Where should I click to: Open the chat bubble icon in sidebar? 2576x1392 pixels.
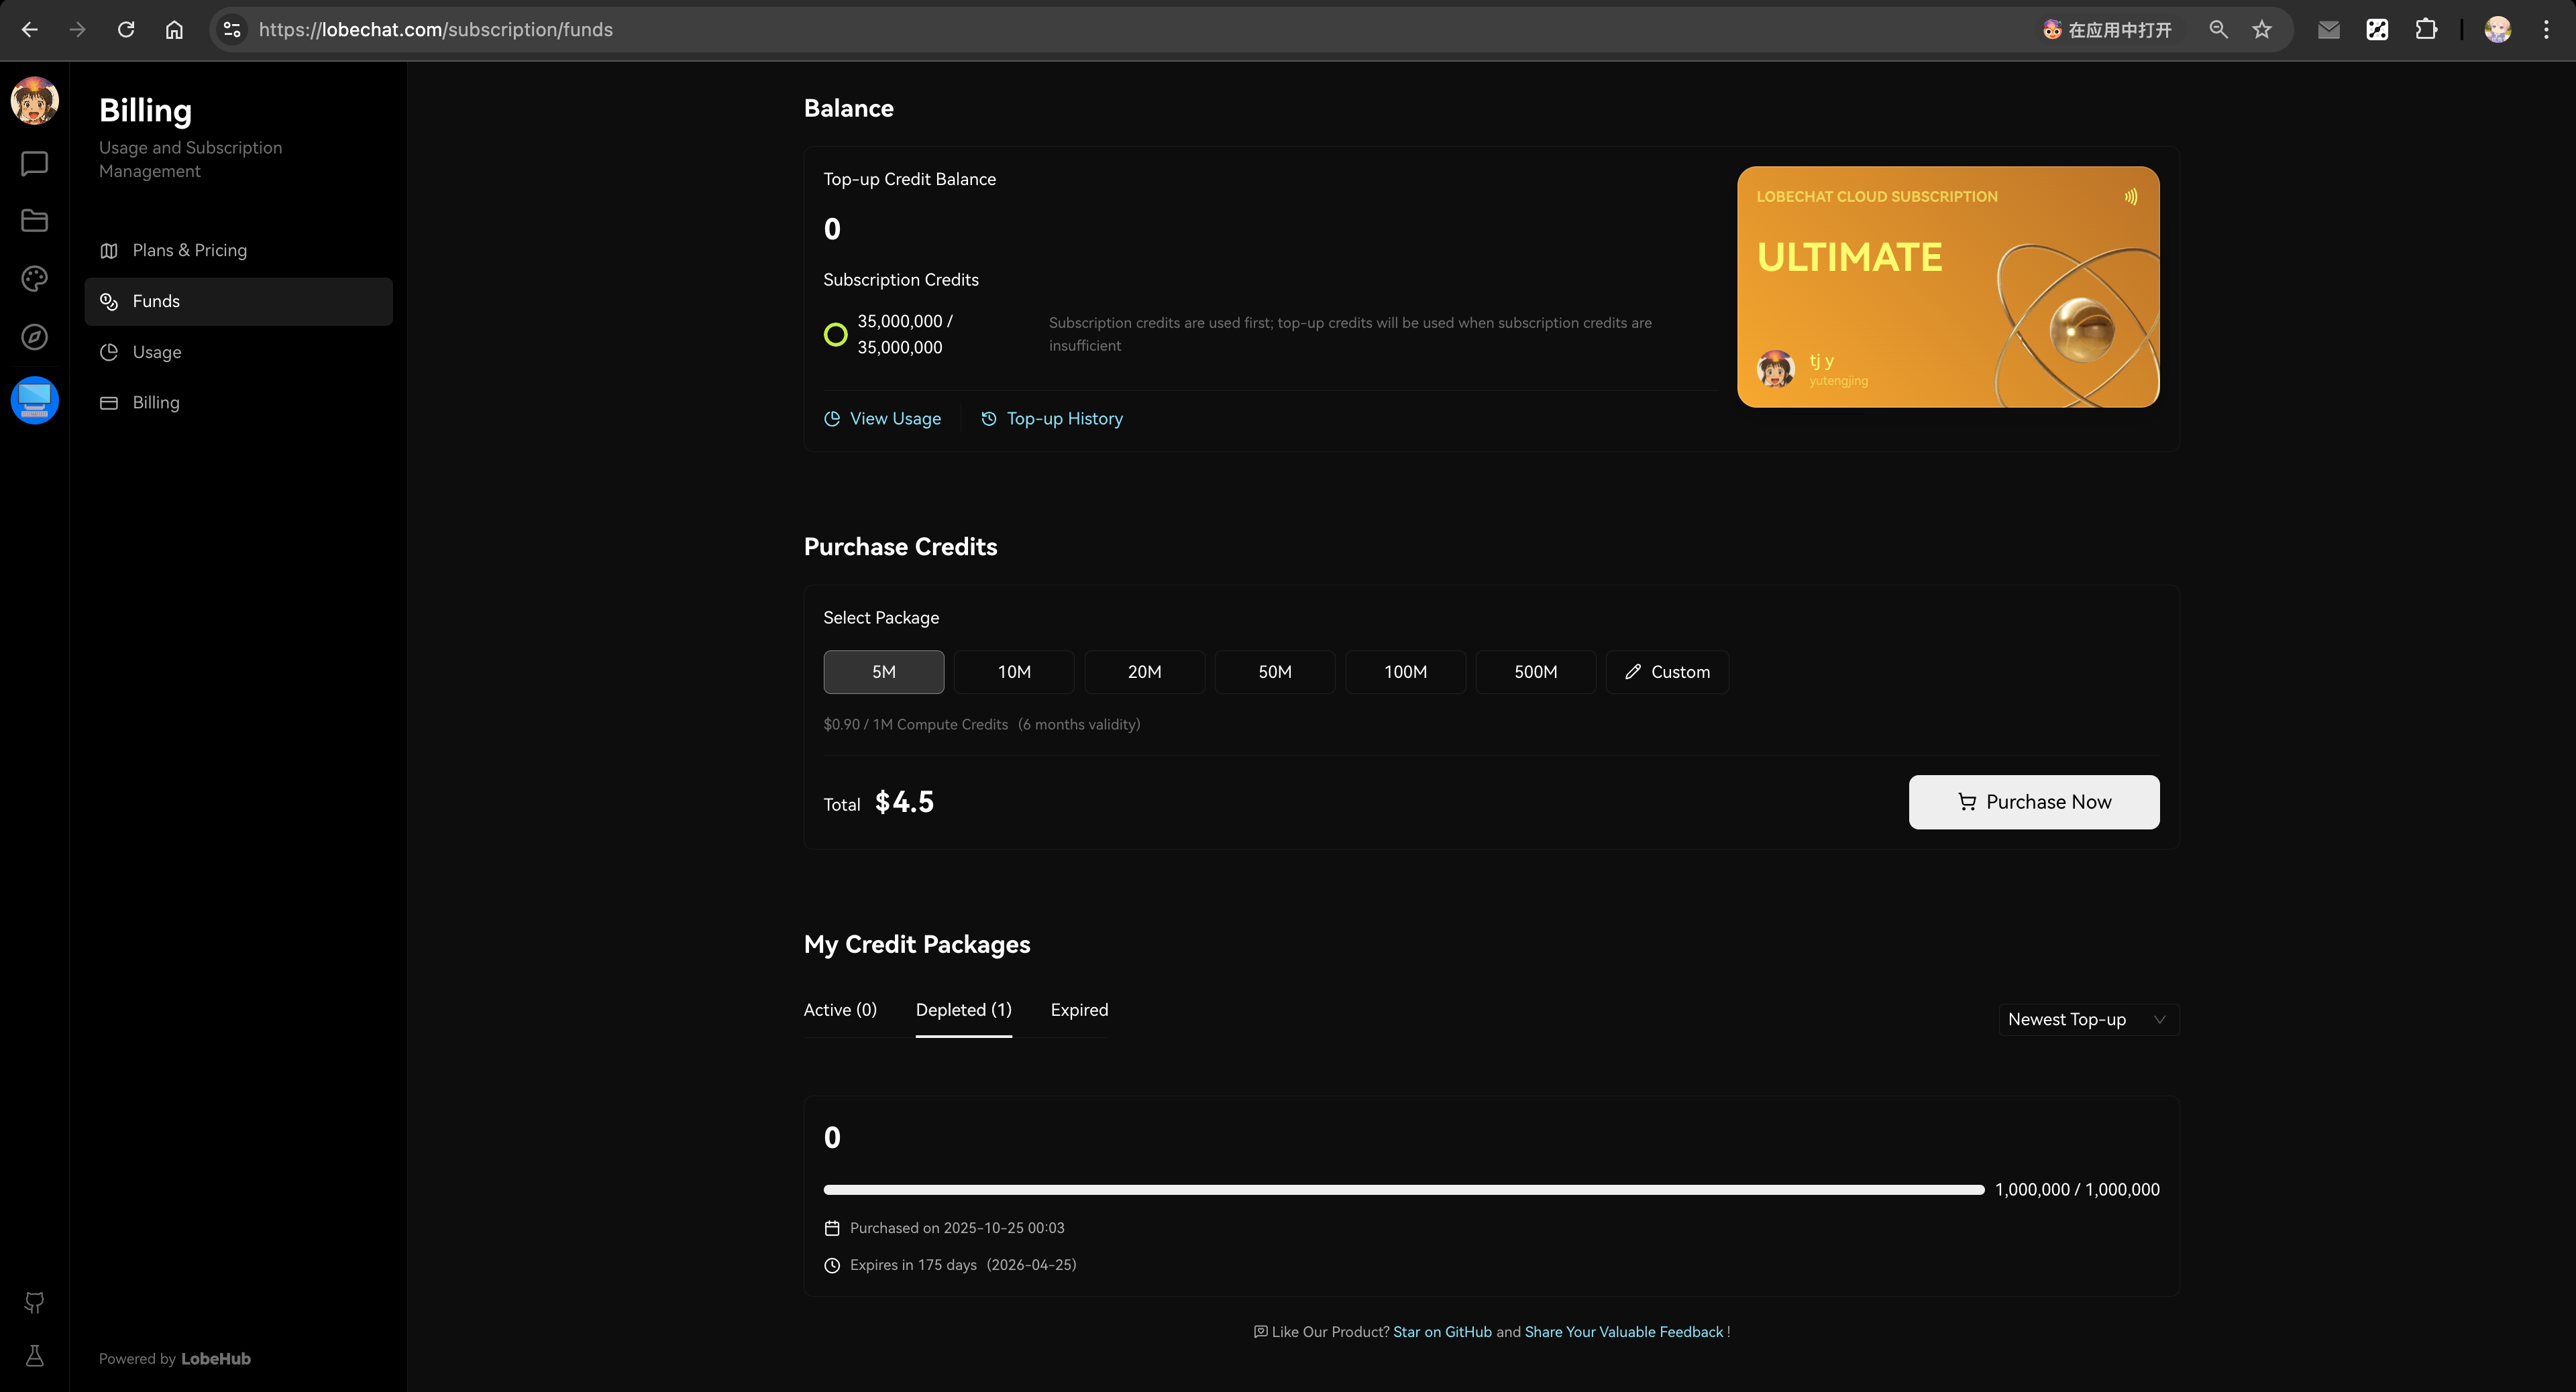point(34,163)
